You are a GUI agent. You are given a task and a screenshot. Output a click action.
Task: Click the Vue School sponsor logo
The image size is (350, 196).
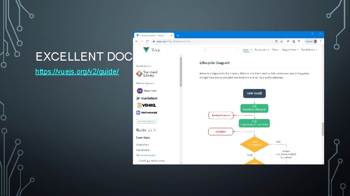tap(147, 98)
